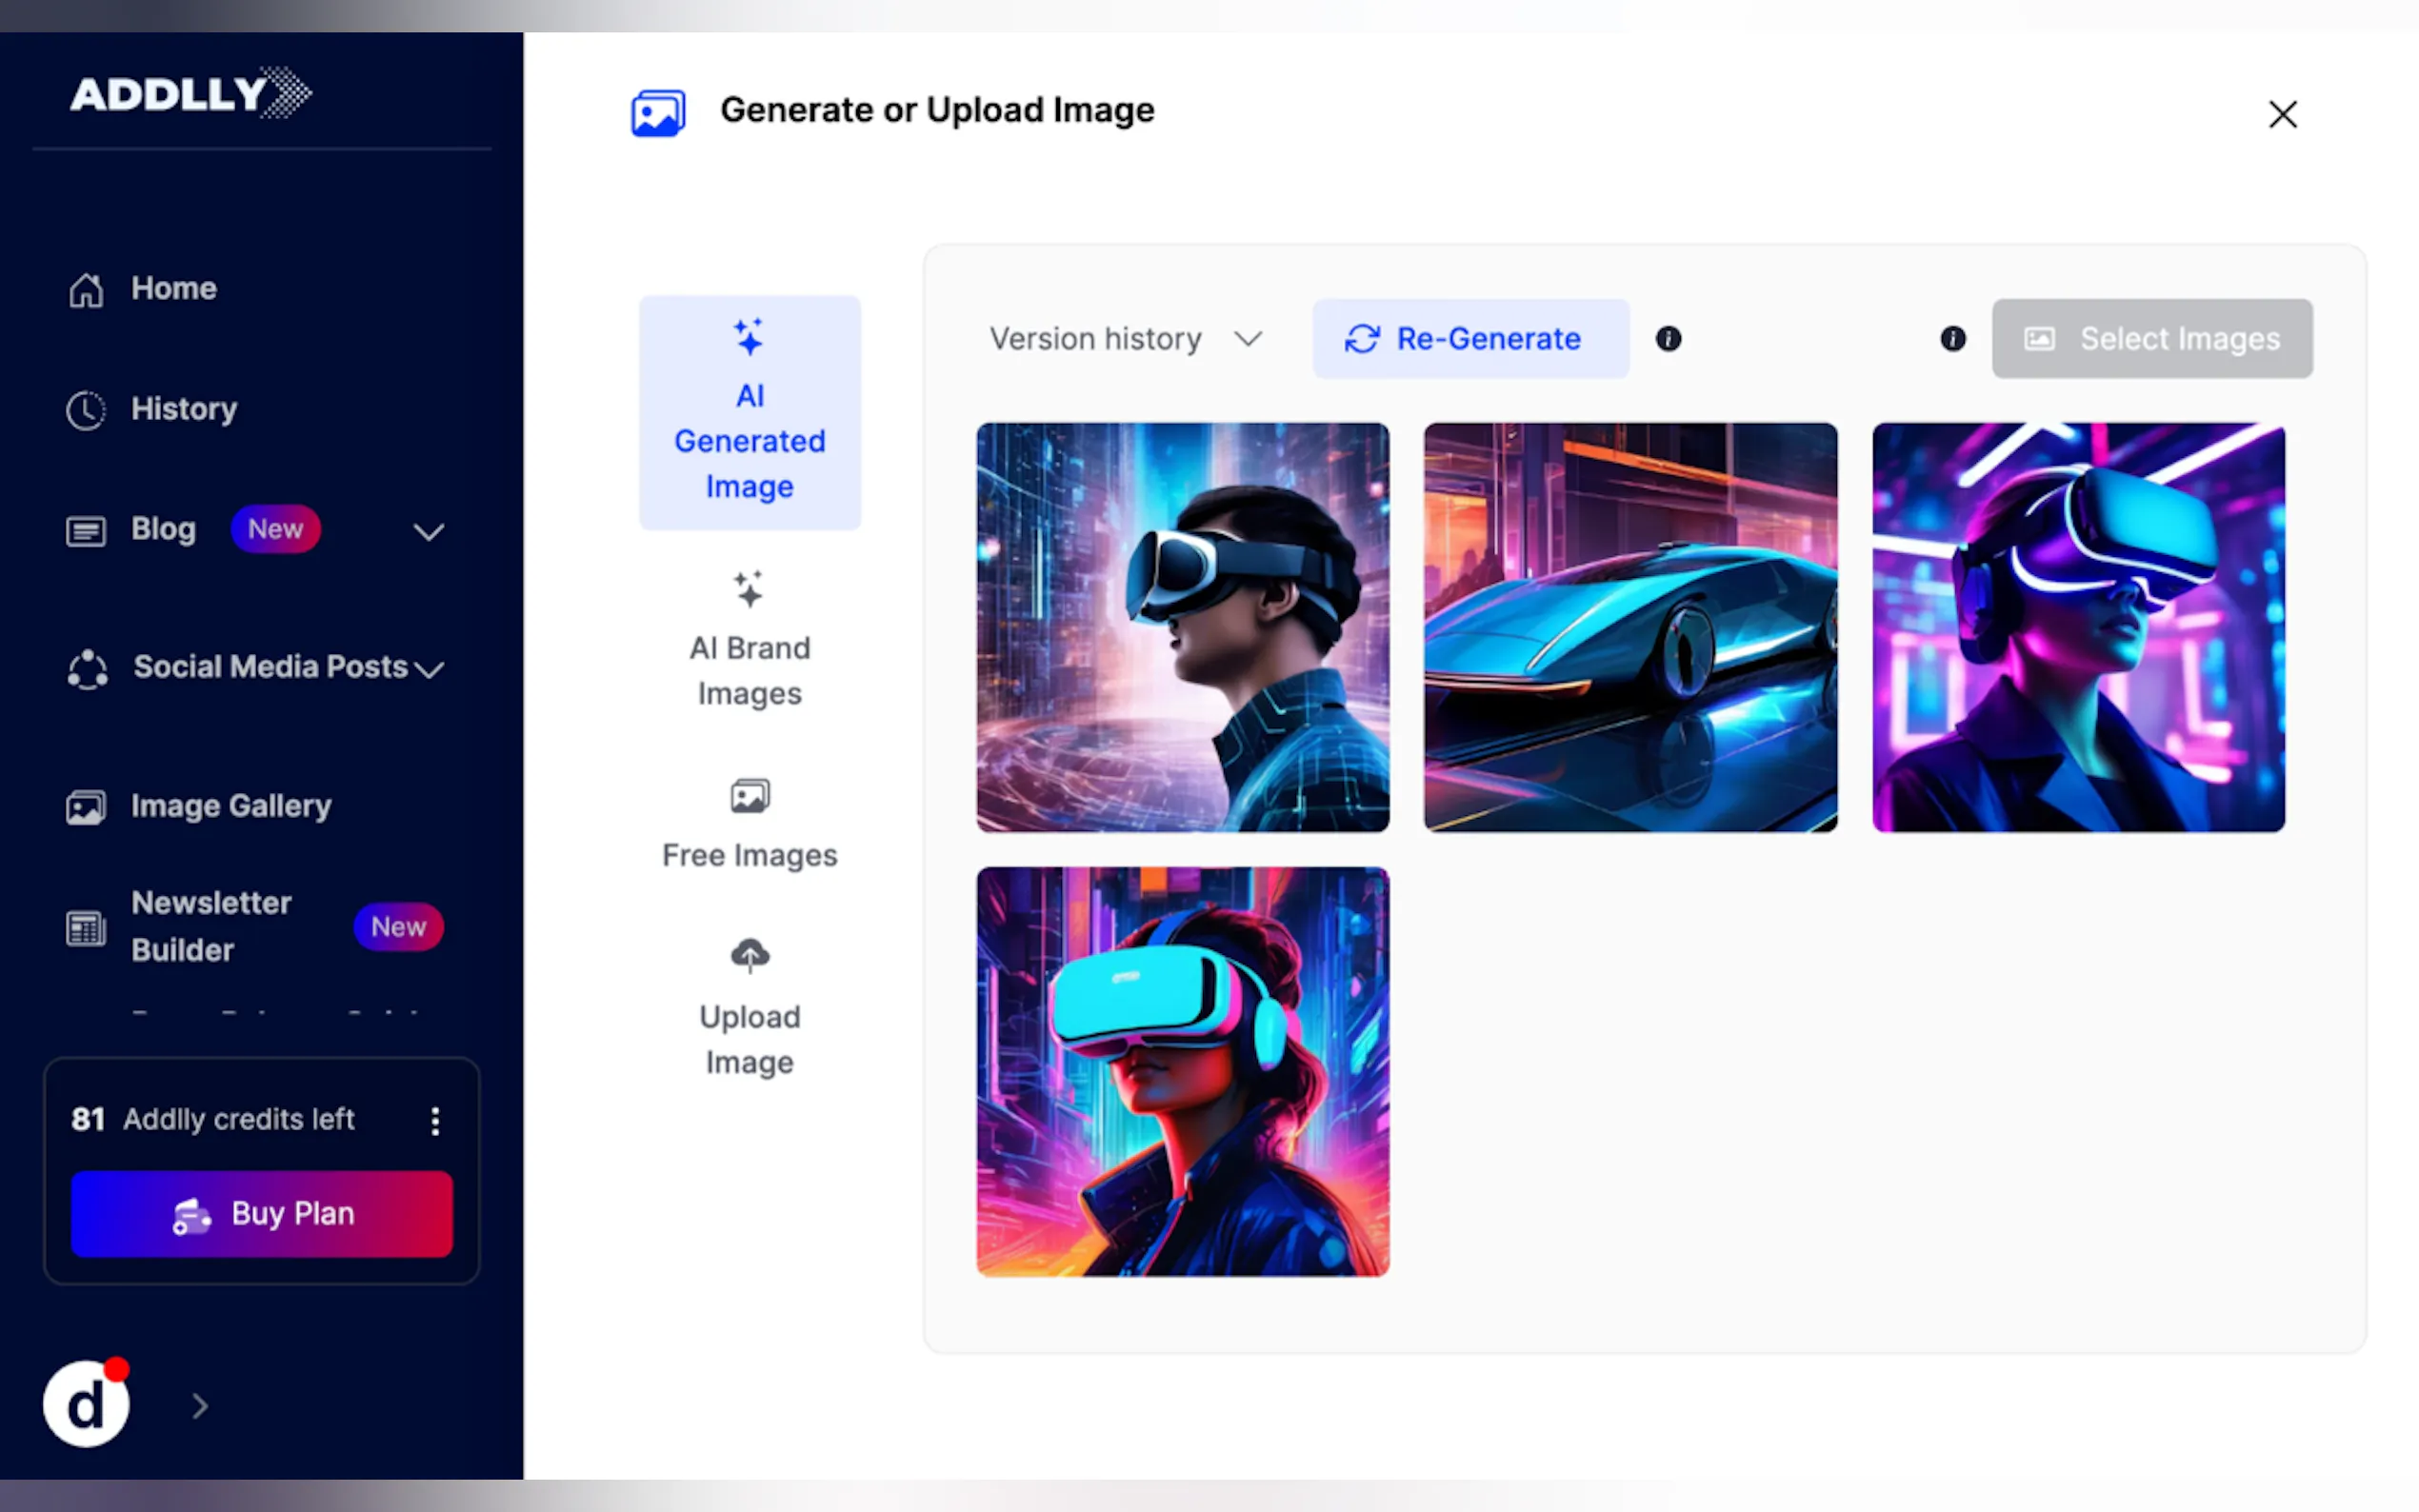
Task: Open the Version history dropdown
Action: 1125,339
